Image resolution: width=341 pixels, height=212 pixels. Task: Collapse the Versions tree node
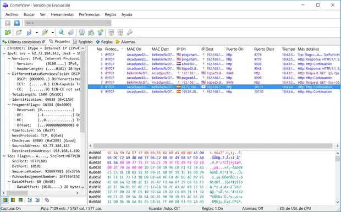coord(9,58)
